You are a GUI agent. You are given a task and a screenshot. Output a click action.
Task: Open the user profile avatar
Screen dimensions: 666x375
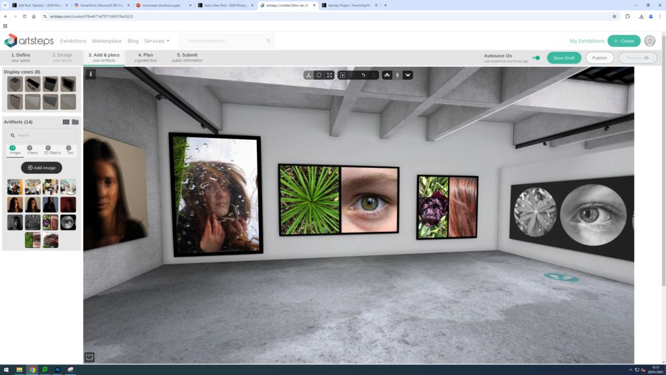pyautogui.click(x=650, y=41)
